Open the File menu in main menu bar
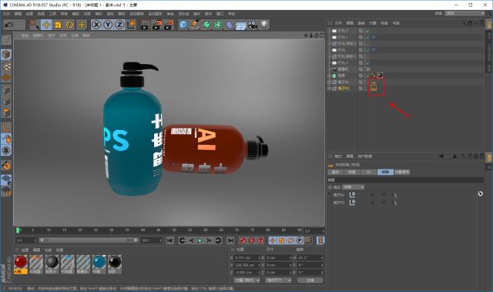The width and height of the screenshot is (493, 292). [x=6, y=14]
